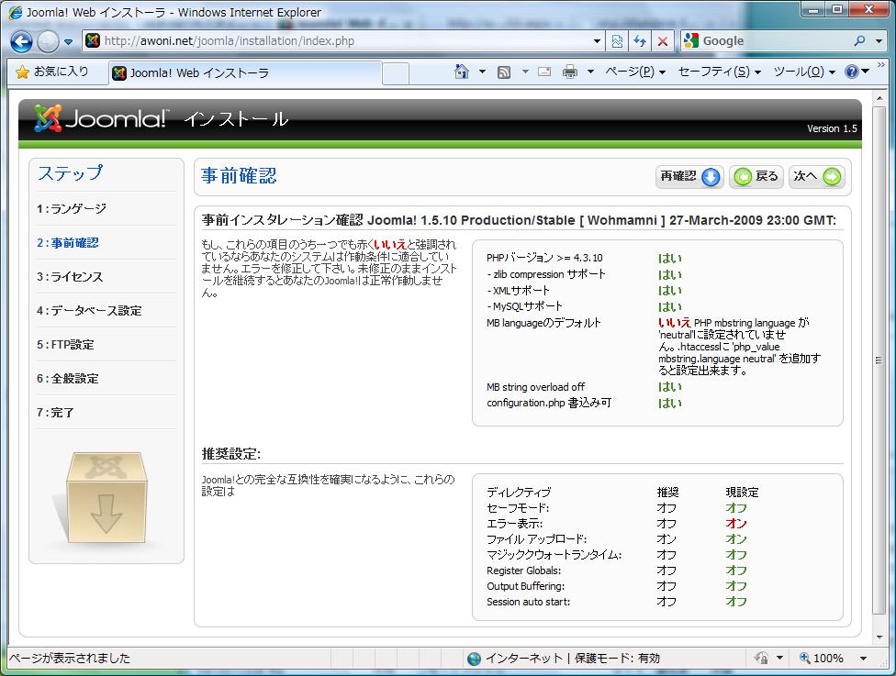Click the red オン value for エラー表示
Viewport: 896px width, 676px height.
tap(736, 524)
